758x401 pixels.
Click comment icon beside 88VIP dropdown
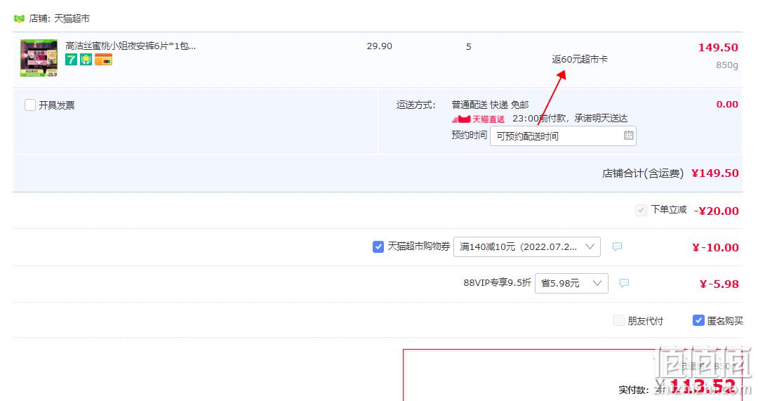click(624, 283)
